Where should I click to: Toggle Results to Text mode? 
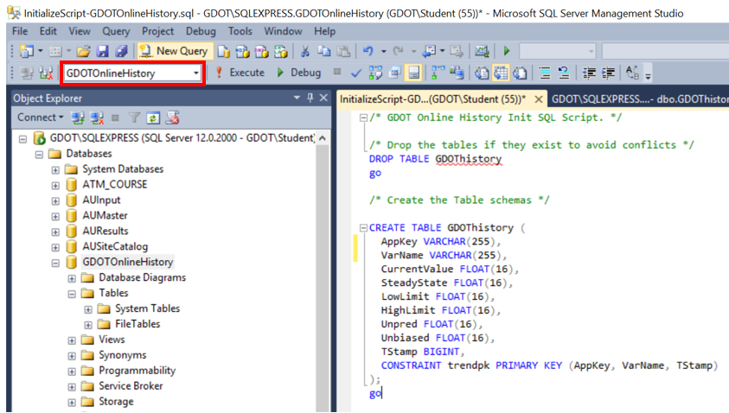click(482, 73)
